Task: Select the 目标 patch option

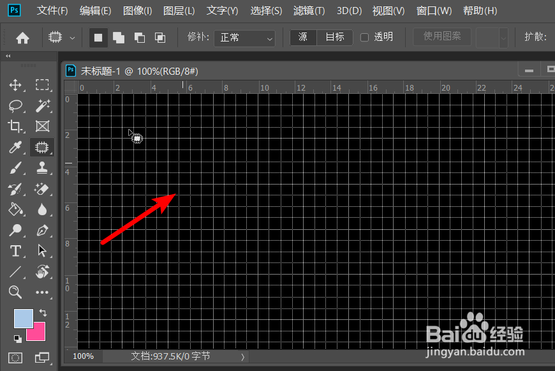Action: click(x=335, y=37)
